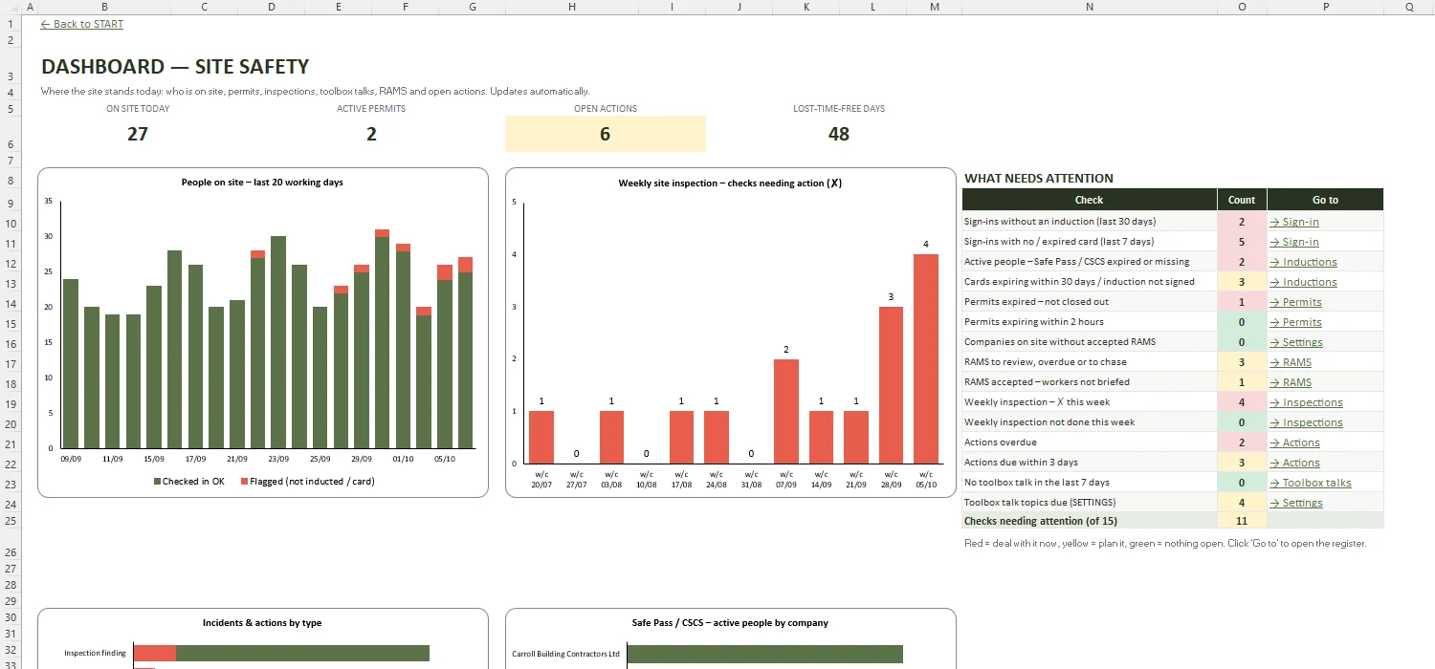This screenshot has height=669, width=1435.
Task: Select row 28 header
Action: pyautogui.click(x=11, y=585)
